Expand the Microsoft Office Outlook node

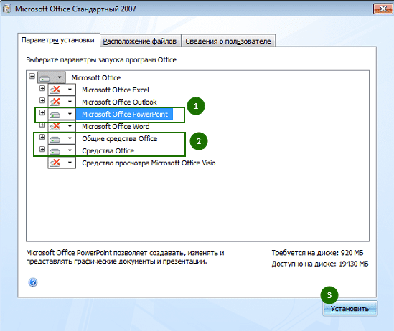[42, 100]
